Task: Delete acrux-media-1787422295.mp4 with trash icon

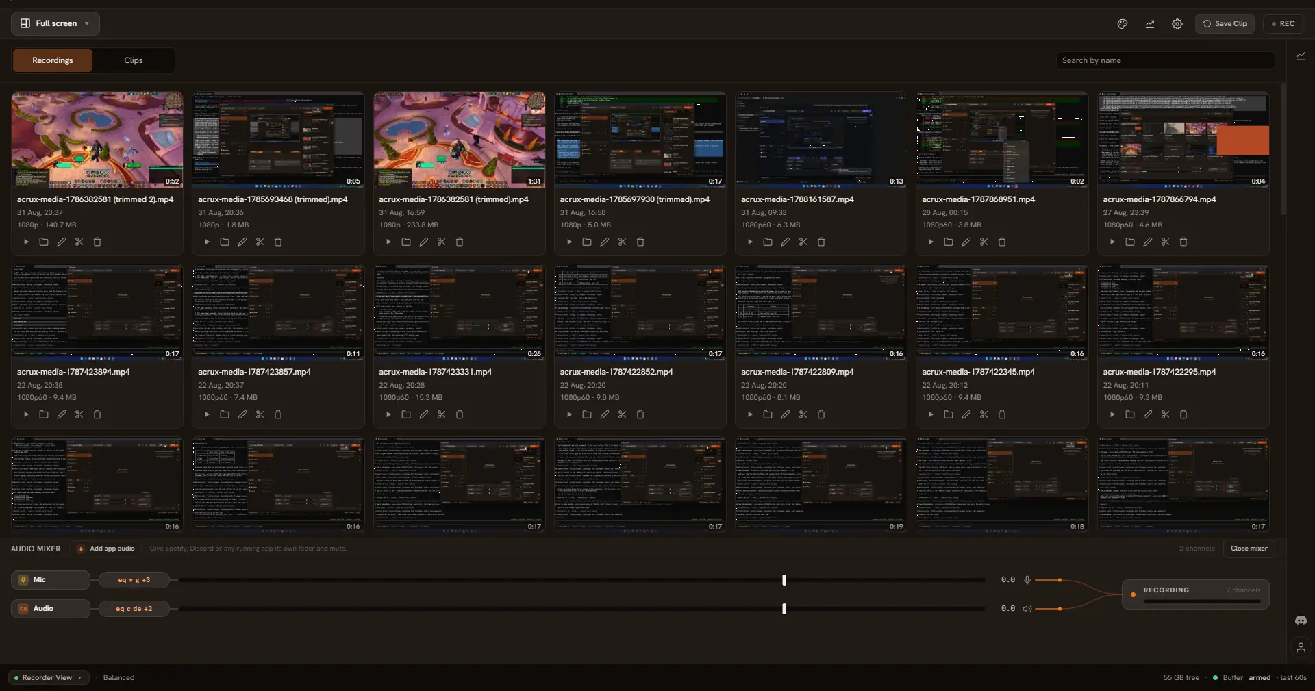Action: click(x=1183, y=414)
